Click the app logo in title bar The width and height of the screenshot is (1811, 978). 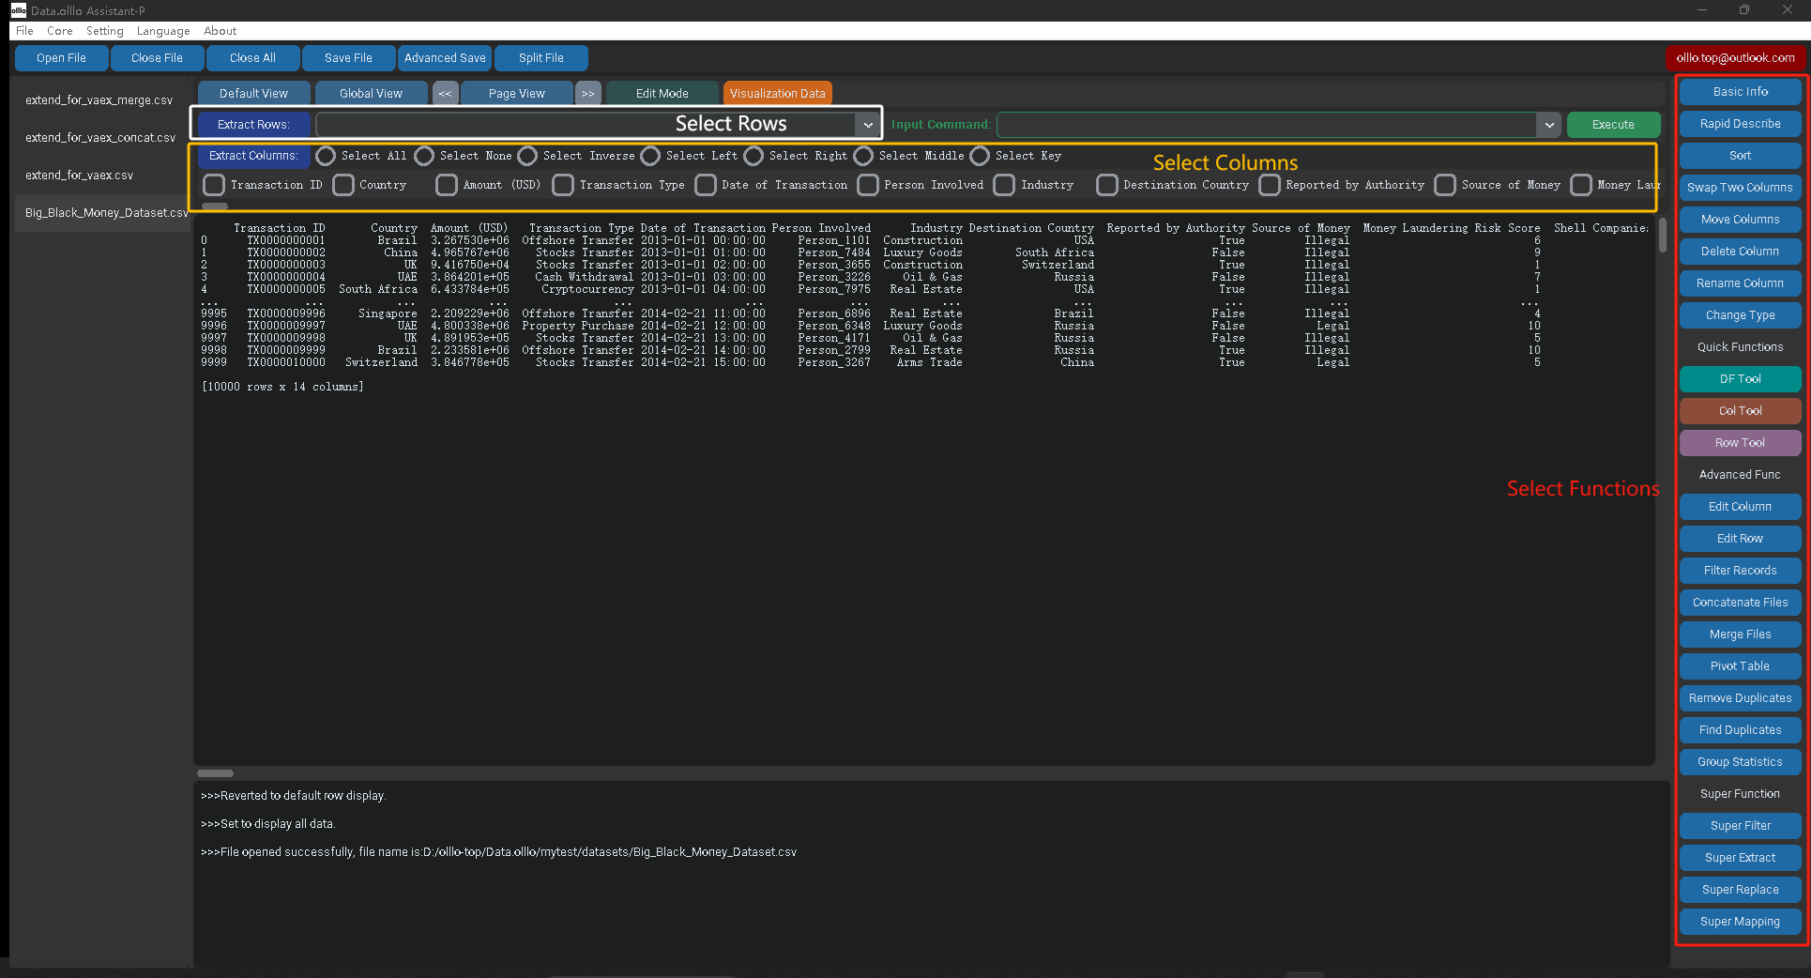pyautogui.click(x=18, y=10)
